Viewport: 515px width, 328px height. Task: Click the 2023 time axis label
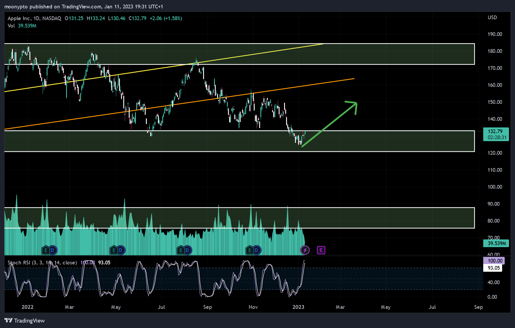point(298,307)
